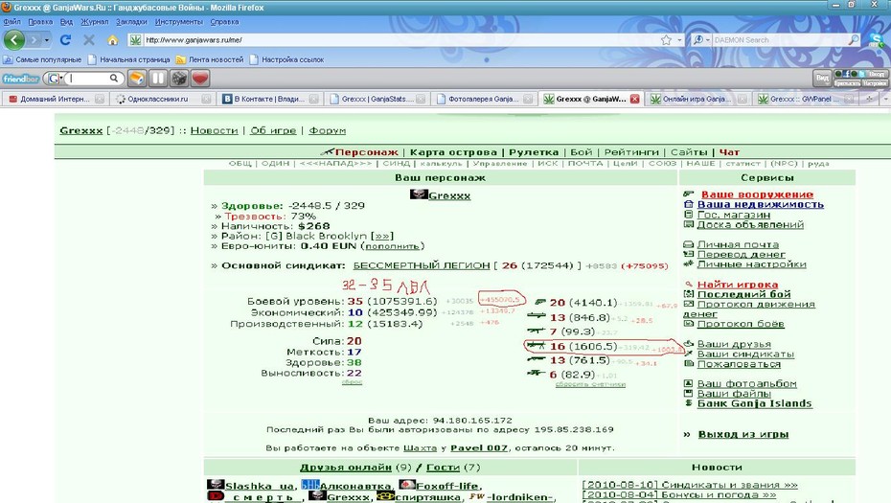Image resolution: width=891 pixels, height=503 pixels.
Task: Open БЕССМЕРТНЫЙ ЛЕГИОН syndicate link
Action: pyautogui.click(x=421, y=265)
